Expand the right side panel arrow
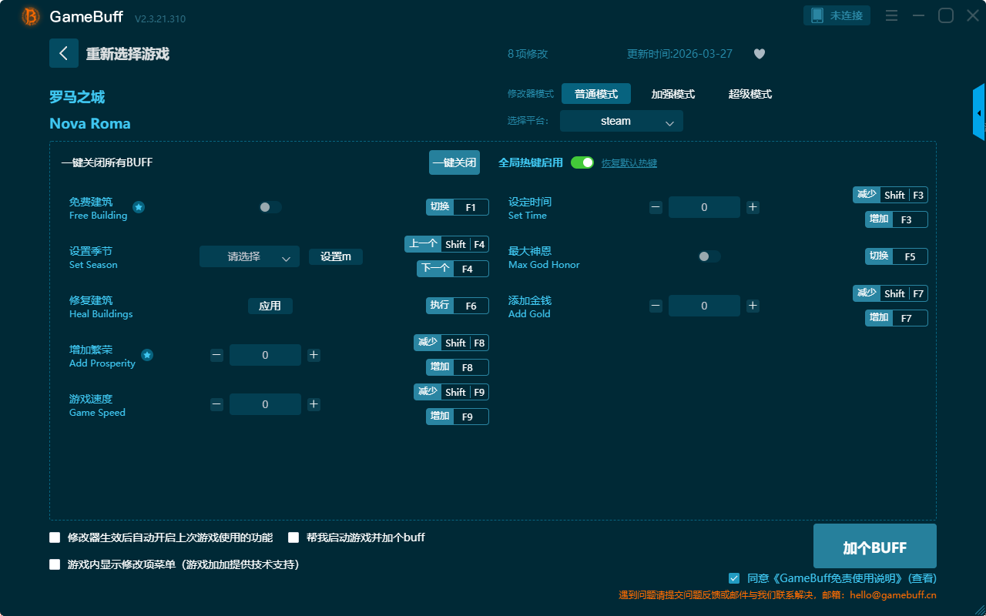986x616 pixels. click(x=978, y=113)
